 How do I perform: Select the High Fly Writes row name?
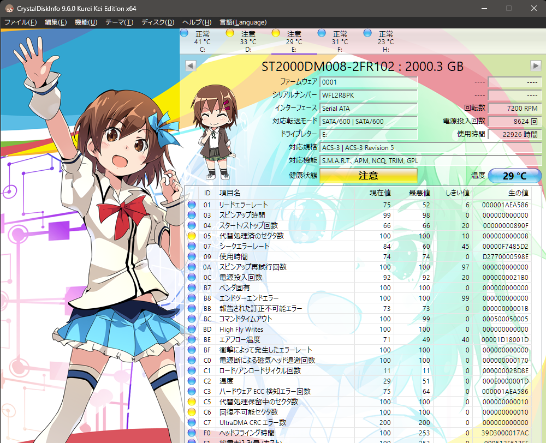(241, 329)
